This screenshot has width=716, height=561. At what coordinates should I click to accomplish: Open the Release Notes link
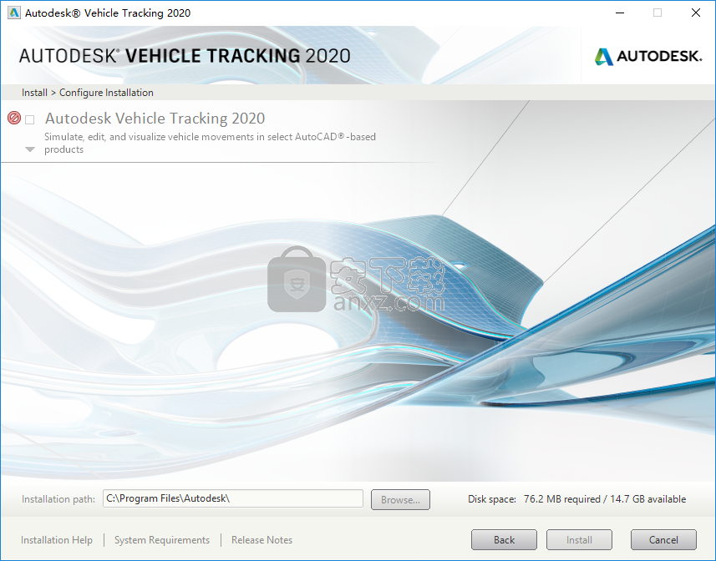point(262,540)
